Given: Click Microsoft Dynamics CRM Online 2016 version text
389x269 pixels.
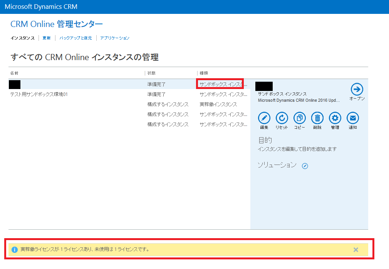Looking at the screenshot, I should click(x=299, y=100).
